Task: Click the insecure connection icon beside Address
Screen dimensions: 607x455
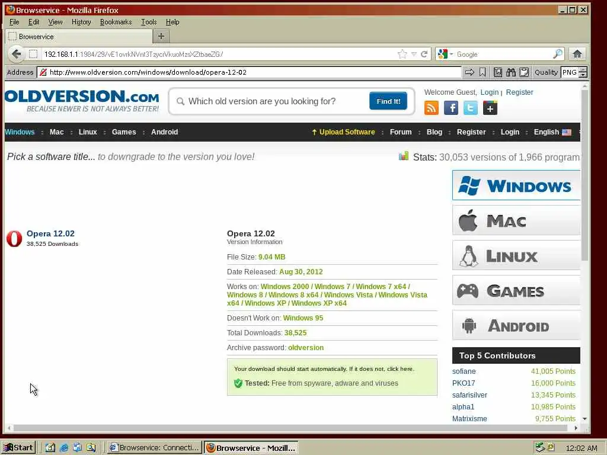Action: (43, 72)
